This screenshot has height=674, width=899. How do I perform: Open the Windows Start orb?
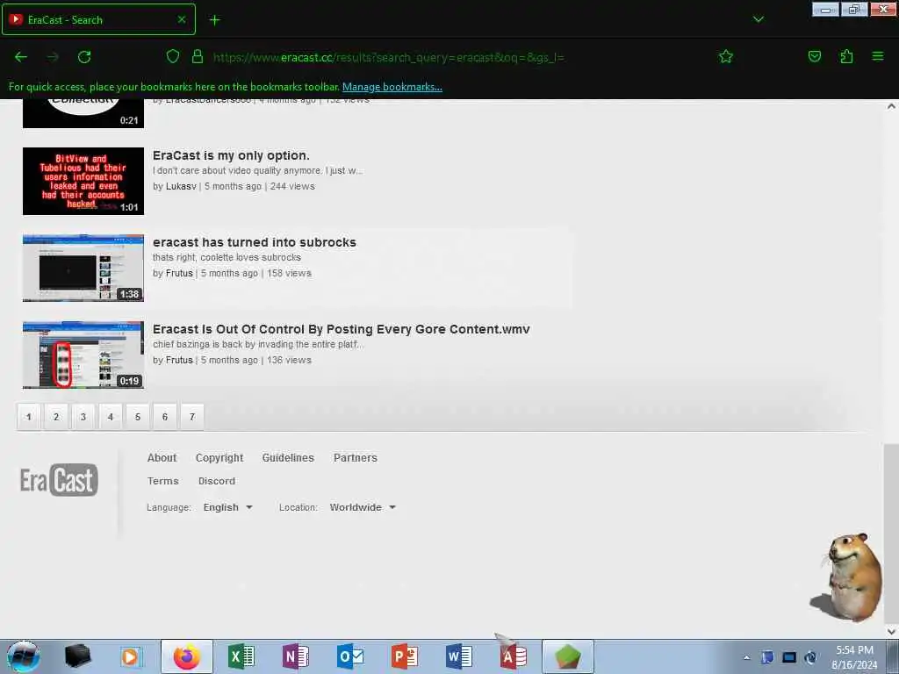[x=23, y=656]
